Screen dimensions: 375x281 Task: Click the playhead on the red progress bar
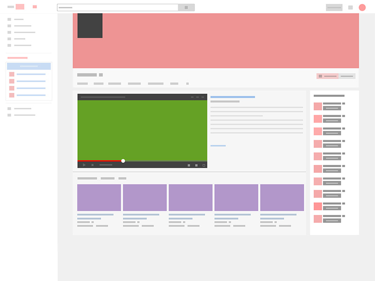click(x=123, y=161)
